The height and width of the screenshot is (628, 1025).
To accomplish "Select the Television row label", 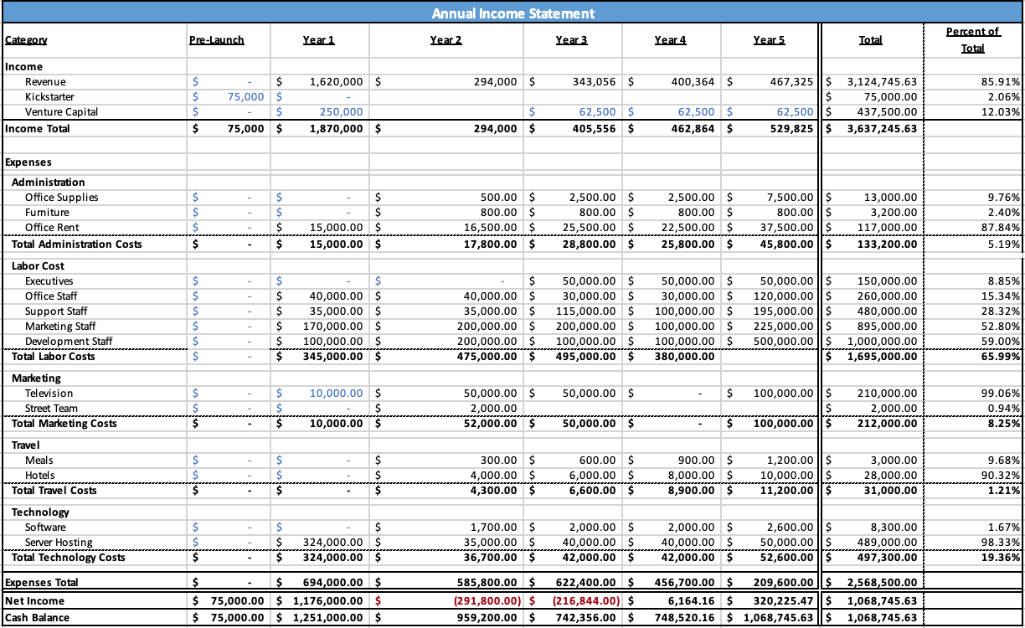I will point(49,394).
